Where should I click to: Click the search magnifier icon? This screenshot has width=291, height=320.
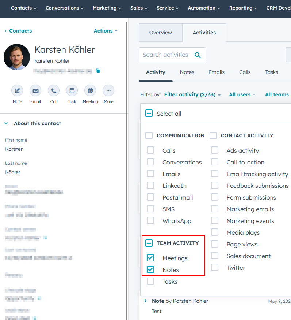198,55
